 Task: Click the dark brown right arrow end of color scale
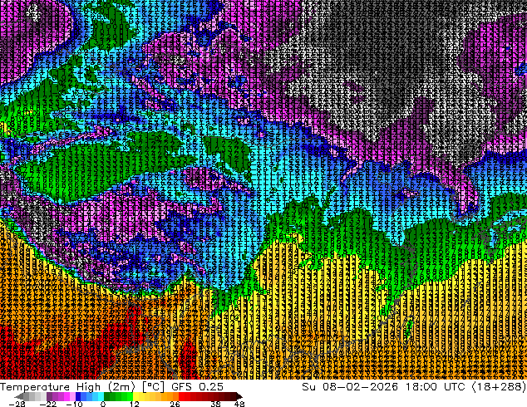pyautogui.click(x=239, y=396)
